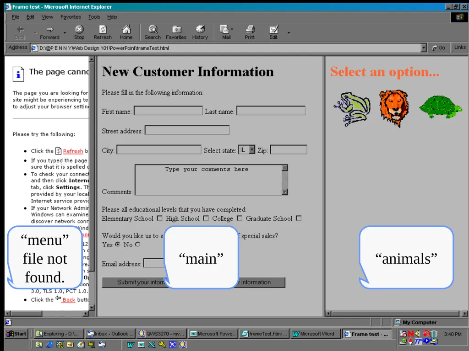Print the page with the Print icon
The height and width of the screenshot is (351, 469).
tap(250, 29)
